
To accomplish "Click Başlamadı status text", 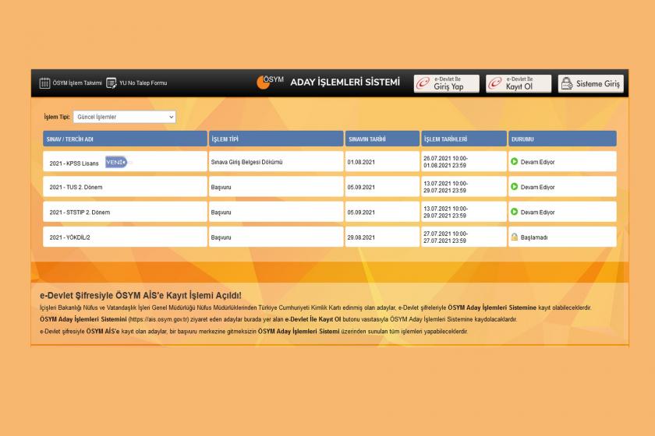I will (534, 237).
